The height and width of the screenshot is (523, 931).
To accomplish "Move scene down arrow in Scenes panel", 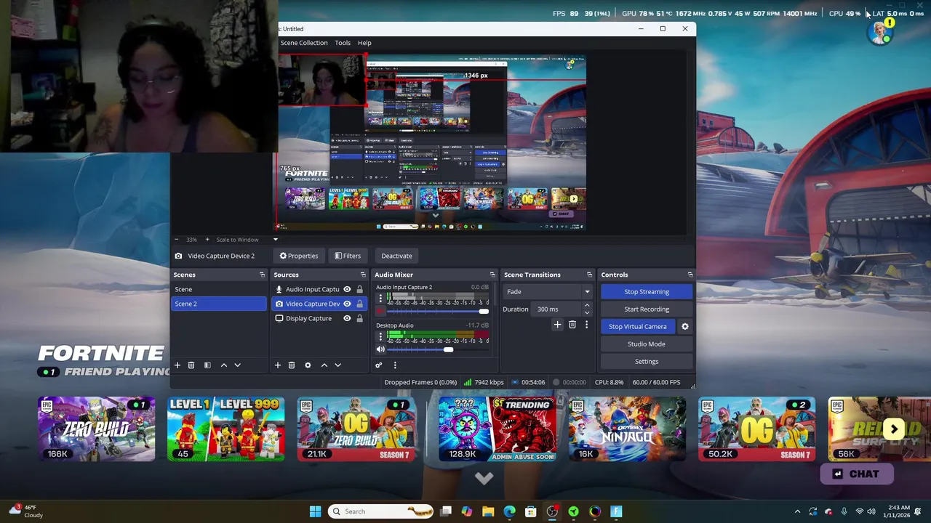I will pyautogui.click(x=237, y=365).
